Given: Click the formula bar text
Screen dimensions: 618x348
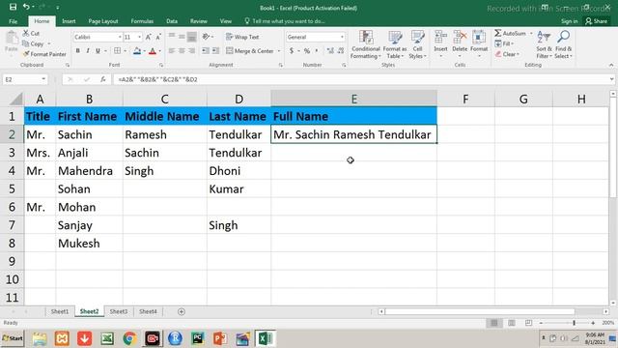Looking at the screenshot, I should coord(157,79).
